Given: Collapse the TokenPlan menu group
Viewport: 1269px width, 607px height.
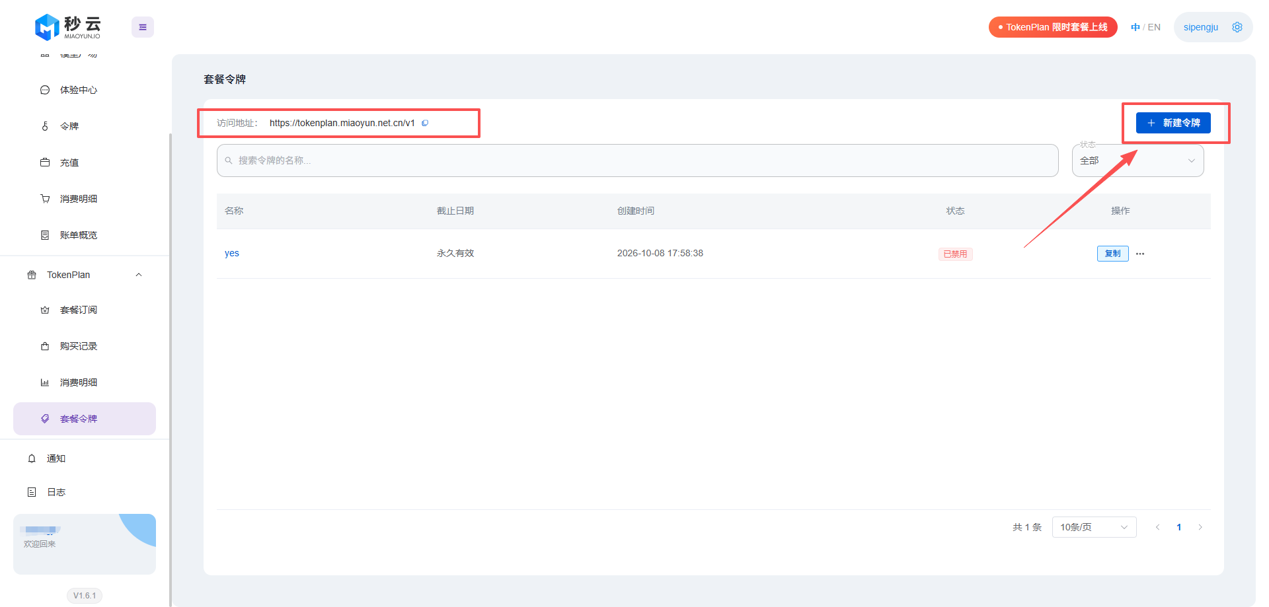Looking at the screenshot, I should [139, 275].
